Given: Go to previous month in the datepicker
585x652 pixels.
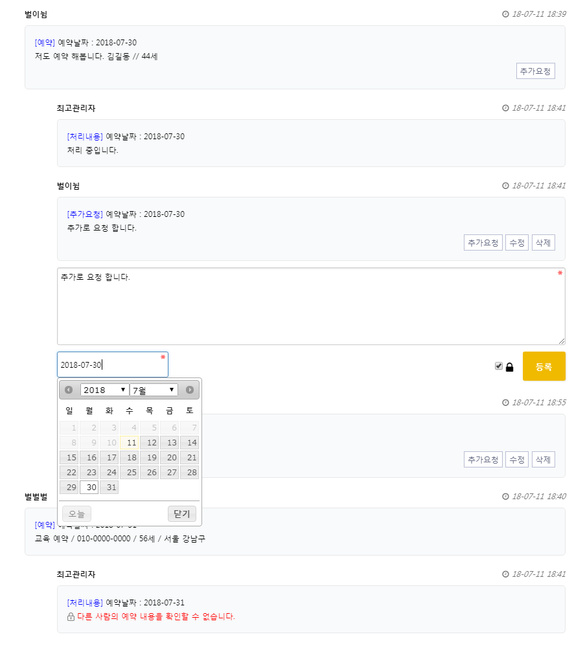Looking at the screenshot, I should 69,390.
